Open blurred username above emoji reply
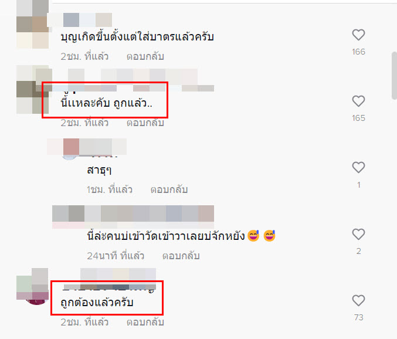The image size is (397, 339). point(133,213)
